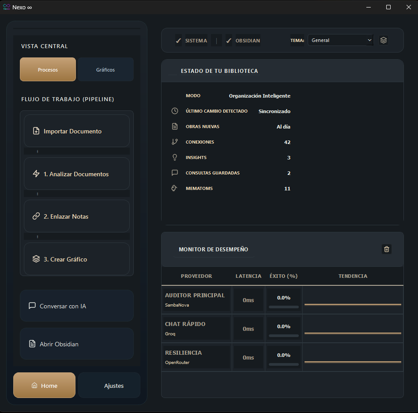Click the Sincronizado status value
The image size is (418, 413).
pos(274,111)
